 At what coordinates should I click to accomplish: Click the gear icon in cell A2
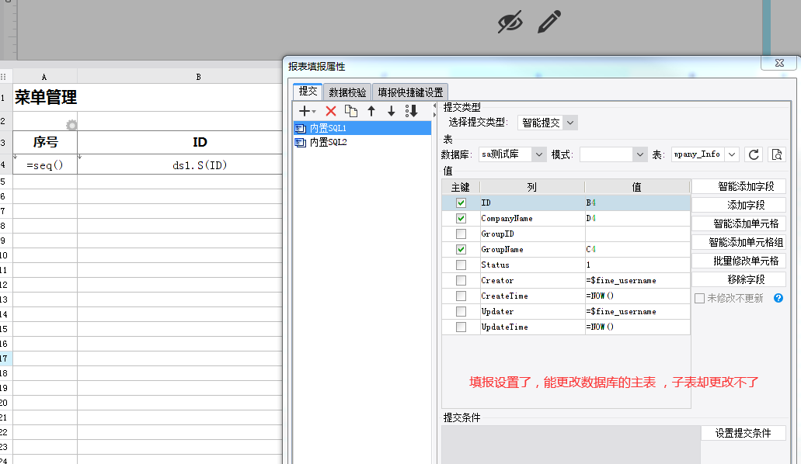71,125
